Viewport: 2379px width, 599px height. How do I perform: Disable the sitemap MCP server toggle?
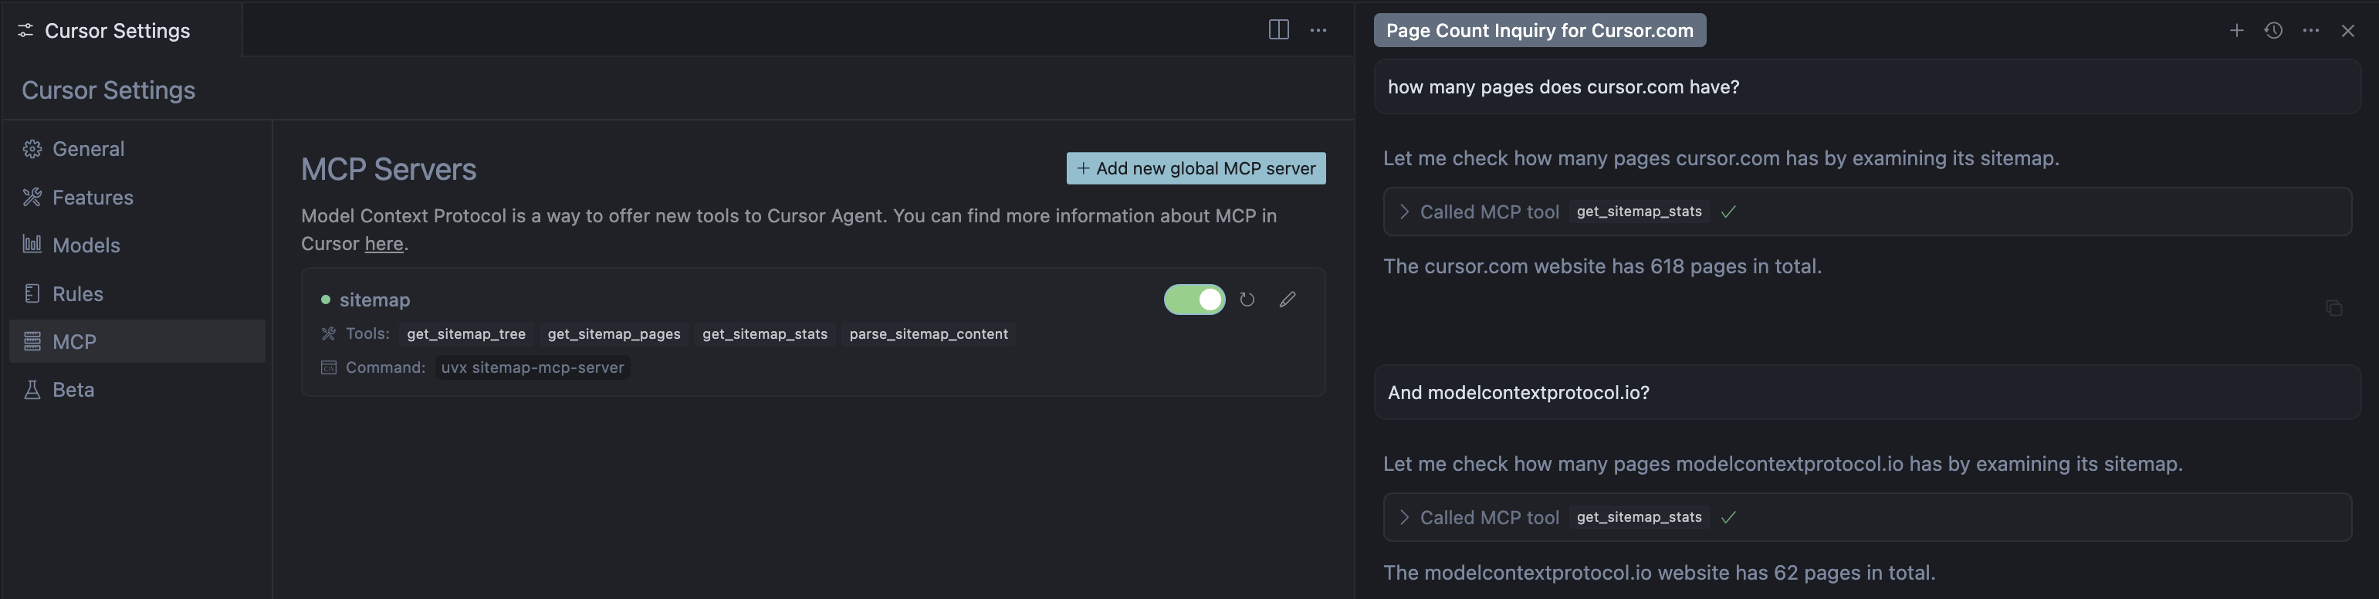[1194, 299]
